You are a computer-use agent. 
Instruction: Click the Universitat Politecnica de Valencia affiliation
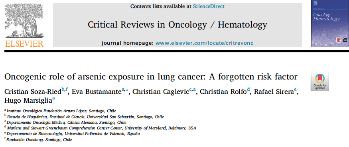[72, 134]
